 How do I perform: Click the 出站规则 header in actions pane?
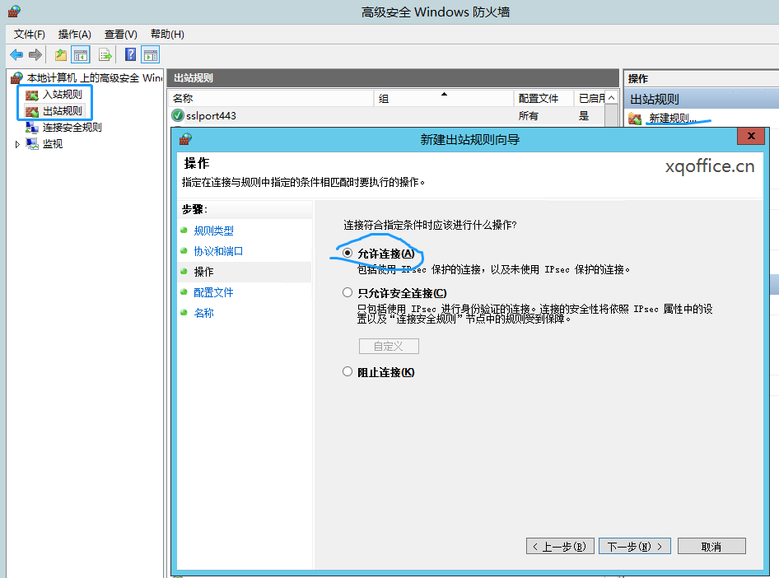coord(702,100)
